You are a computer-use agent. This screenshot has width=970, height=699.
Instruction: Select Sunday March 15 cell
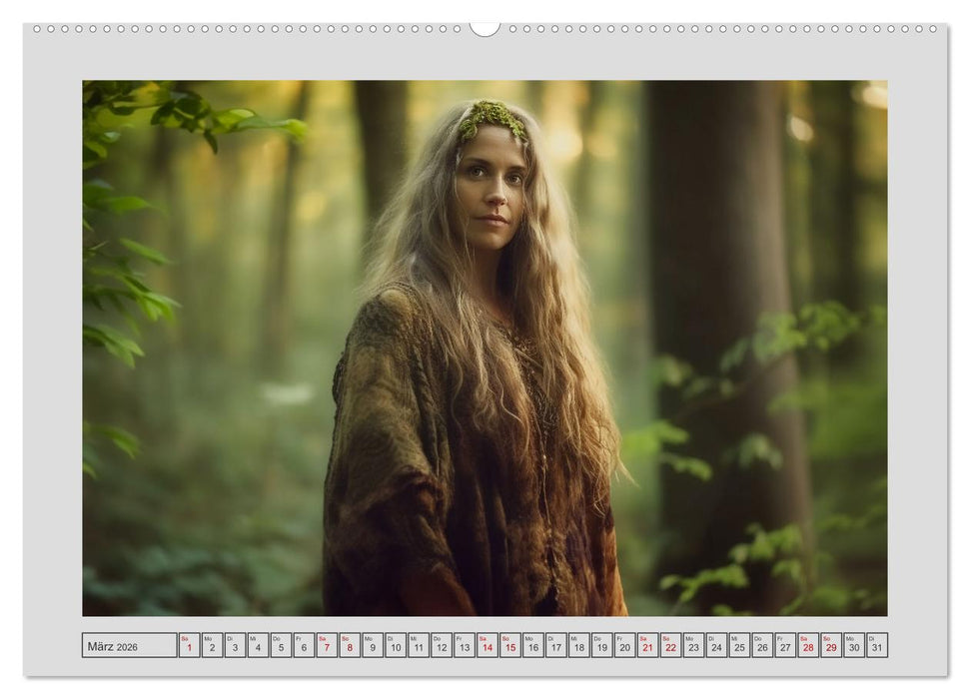pos(510,645)
